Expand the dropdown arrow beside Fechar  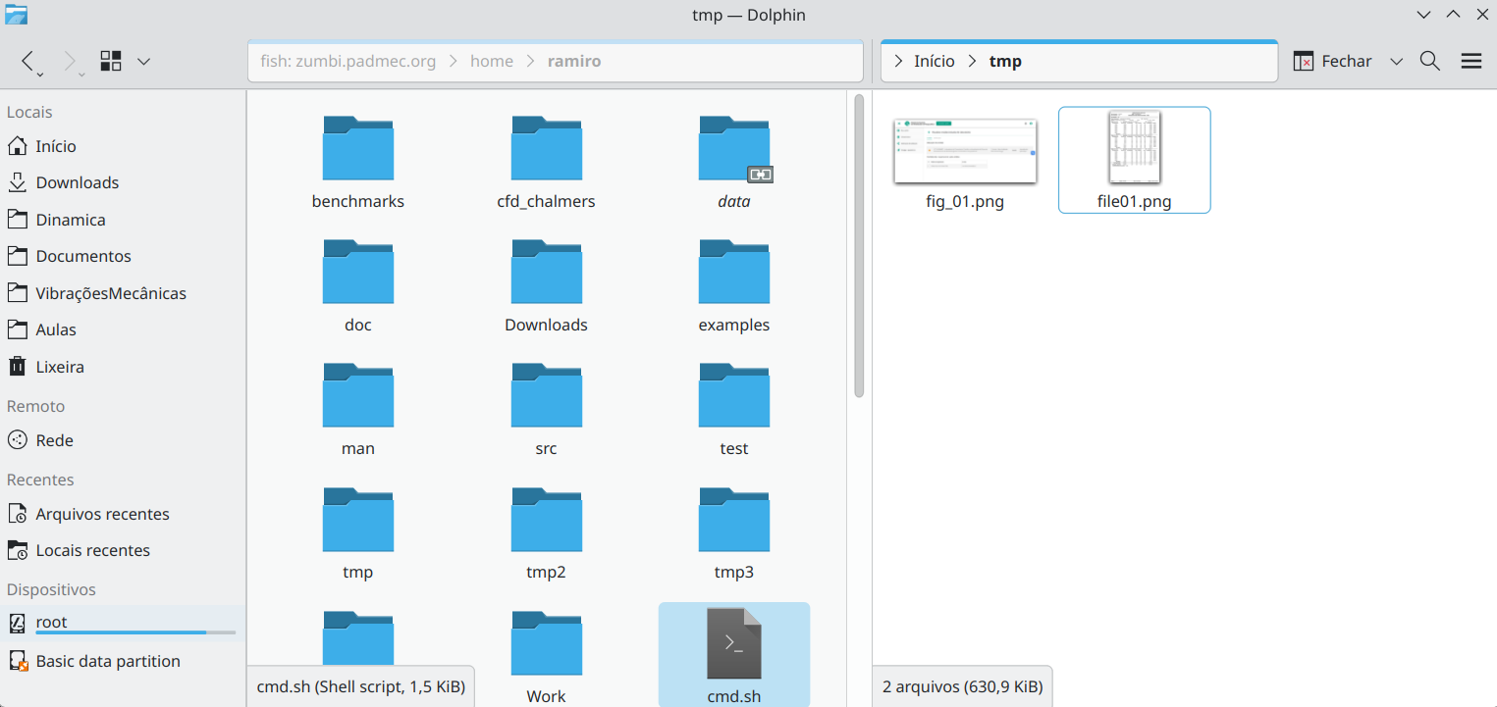[x=1396, y=61]
